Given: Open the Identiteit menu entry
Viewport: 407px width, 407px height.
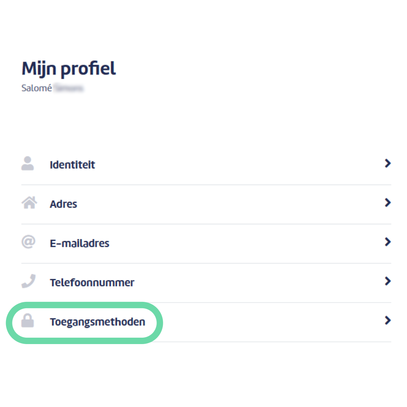Looking at the screenshot, I should click(206, 165).
